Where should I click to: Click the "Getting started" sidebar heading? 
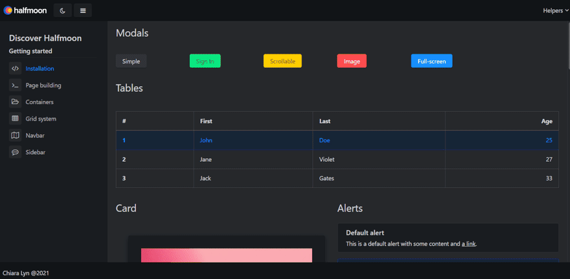click(30, 51)
